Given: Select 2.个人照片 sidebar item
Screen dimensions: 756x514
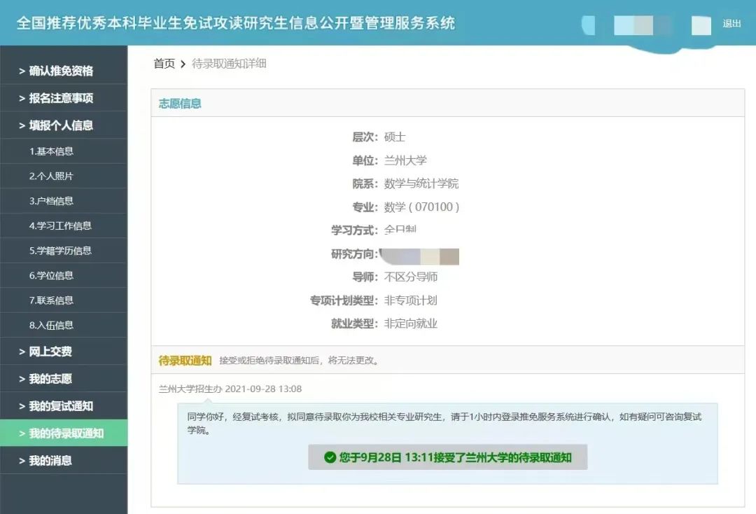Looking at the screenshot, I should pyautogui.click(x=64, y=176).
